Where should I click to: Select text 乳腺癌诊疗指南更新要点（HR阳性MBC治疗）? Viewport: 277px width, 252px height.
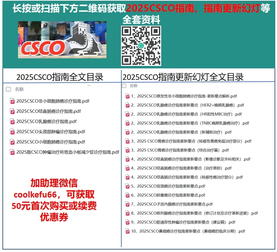(x=187, y=114)
